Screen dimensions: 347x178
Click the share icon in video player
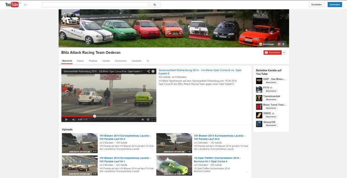point(148,71)
